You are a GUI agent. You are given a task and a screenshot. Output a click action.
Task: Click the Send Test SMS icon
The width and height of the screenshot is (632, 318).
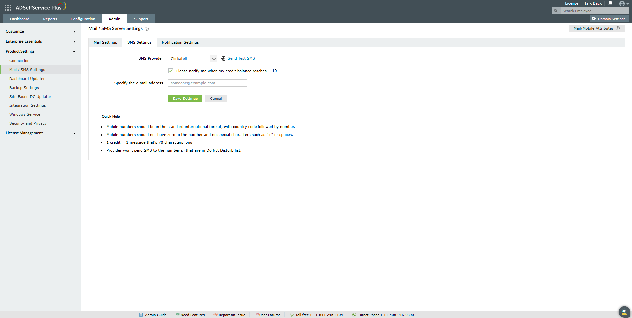coord(223,59)
